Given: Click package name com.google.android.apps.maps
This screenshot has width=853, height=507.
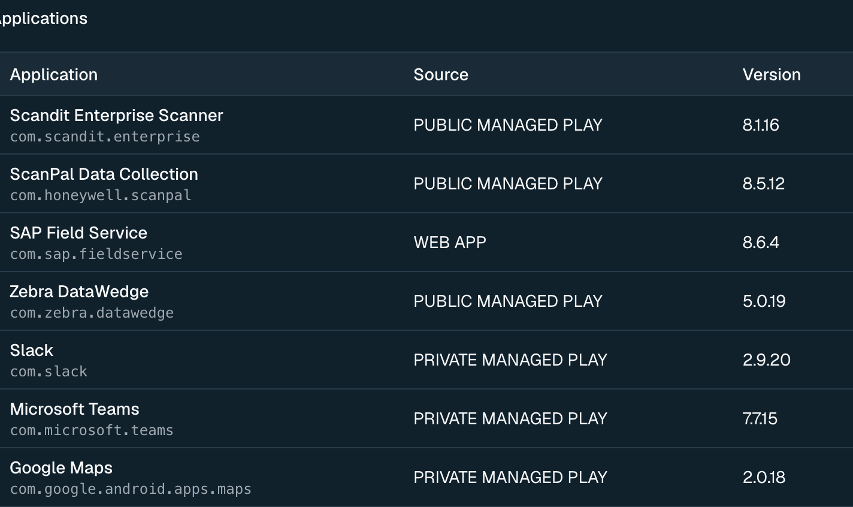Looking at the screenshot, I should [131, 489].
